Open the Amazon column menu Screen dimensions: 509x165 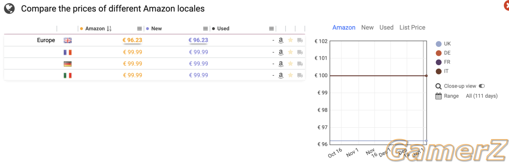140,29
